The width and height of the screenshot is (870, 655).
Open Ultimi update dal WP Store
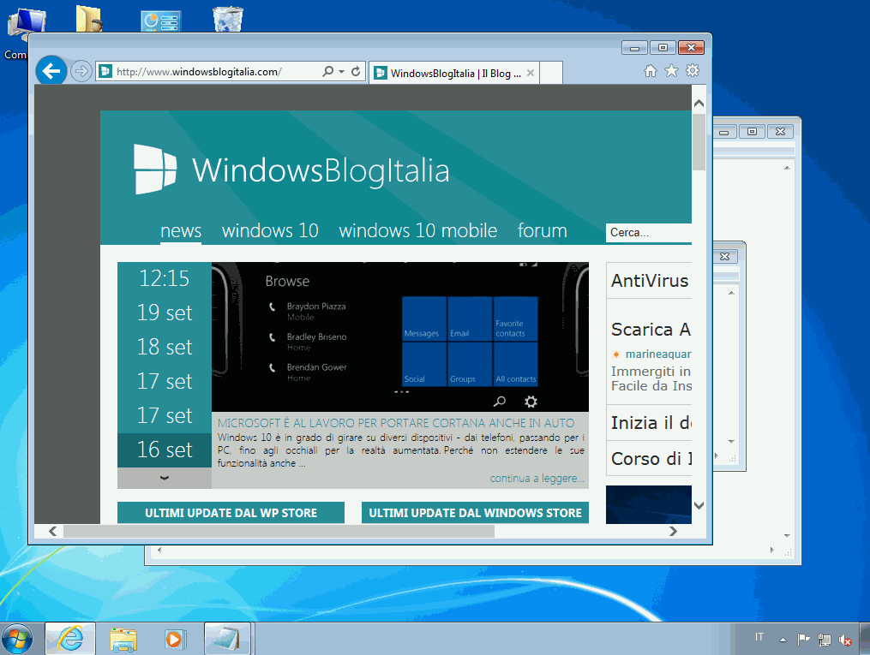[231, 513]
